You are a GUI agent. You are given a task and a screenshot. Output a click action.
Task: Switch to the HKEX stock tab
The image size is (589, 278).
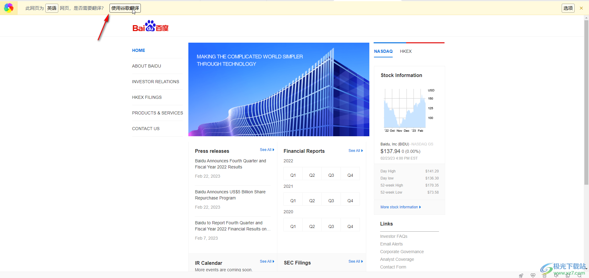coord(406,51)
